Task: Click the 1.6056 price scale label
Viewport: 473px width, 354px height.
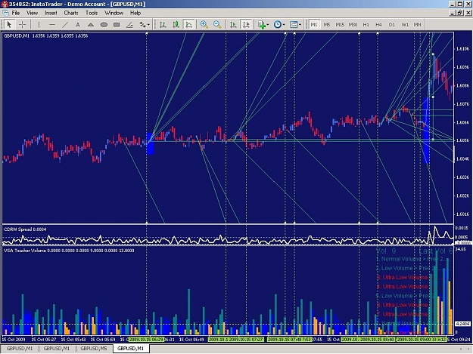Action: pos(462,140)
